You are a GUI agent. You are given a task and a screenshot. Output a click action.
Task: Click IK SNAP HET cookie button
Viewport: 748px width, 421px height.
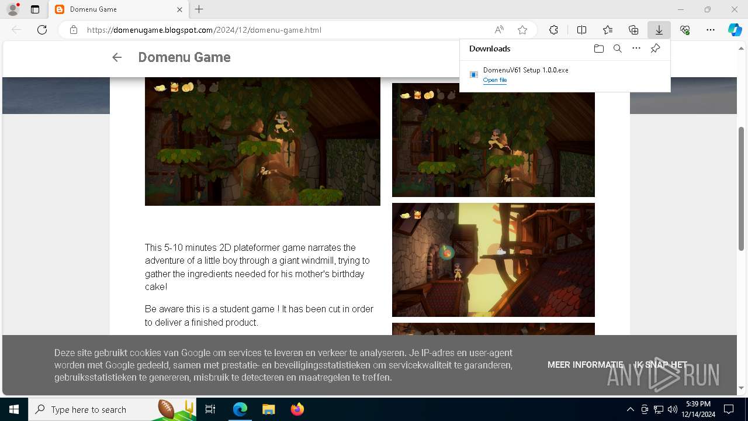tap(661, 365)
